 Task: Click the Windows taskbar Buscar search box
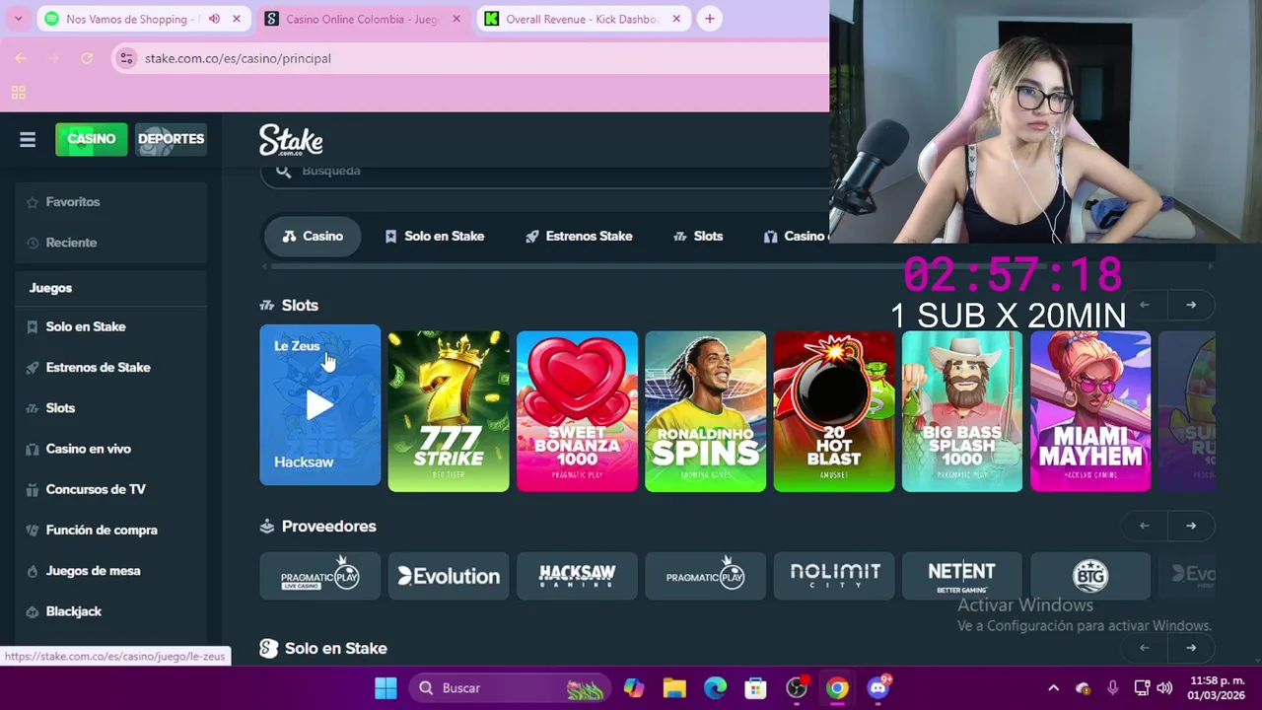click(x=510, y=688)
